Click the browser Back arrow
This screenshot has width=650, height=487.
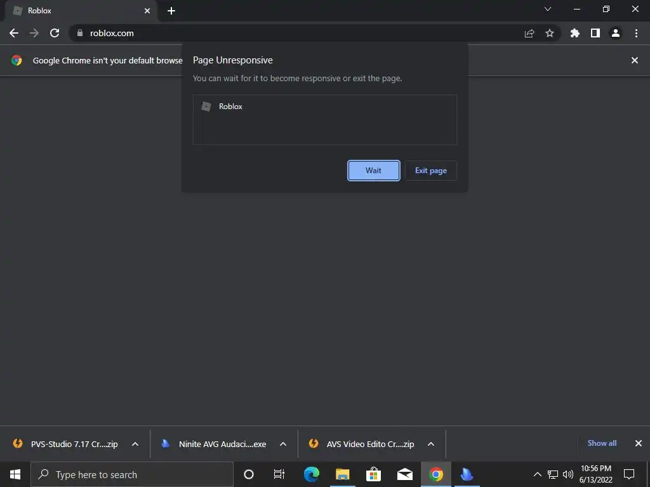(x=14, y=33)
